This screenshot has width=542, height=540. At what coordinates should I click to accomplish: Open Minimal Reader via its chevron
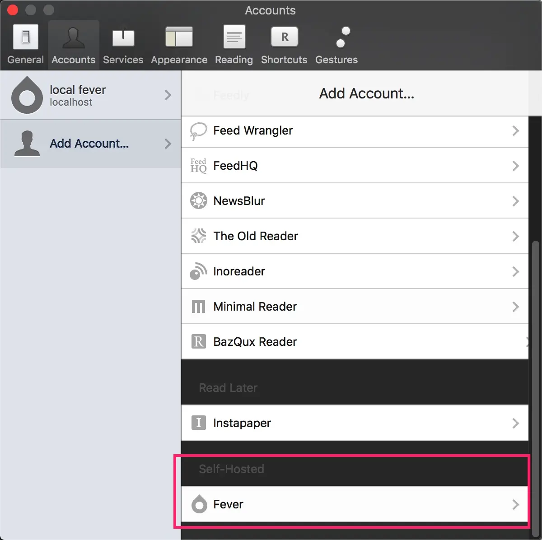coord(515,307)
